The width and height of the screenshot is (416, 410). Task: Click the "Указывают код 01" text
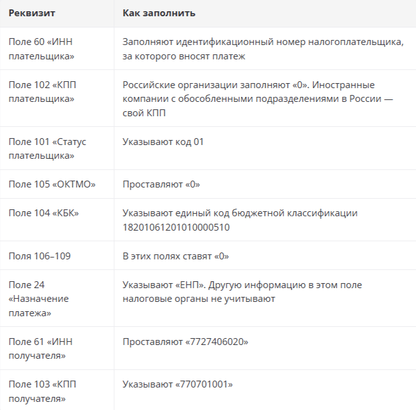pyautogui.click(x=163, y=141)
